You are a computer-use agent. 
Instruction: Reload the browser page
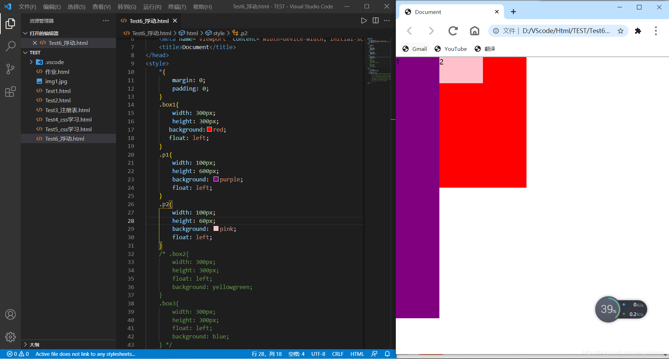tap(453, 31)
